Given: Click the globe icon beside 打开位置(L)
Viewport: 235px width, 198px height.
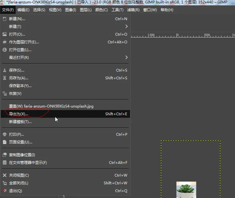Looking at the screenshot, I should click(x=4, y=50).
